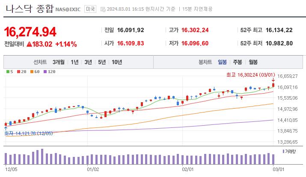Click the tallest volume bar in mid-December
The width and height of the screenshot is (306, 177).
pos(42,157)
